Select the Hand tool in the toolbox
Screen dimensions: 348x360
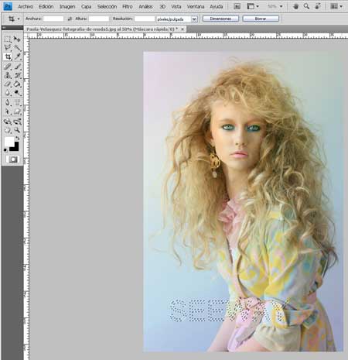(x=8, y=130)
